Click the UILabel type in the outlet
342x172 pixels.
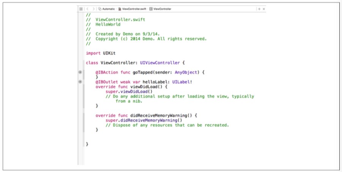coord(183,82)
